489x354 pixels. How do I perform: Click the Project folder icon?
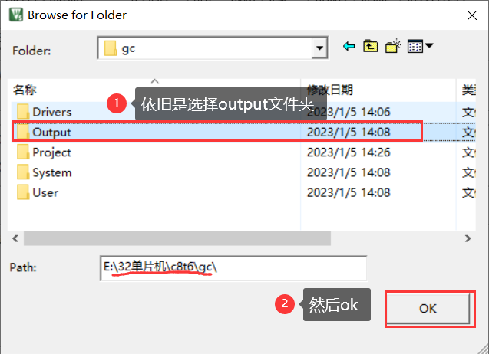click(23, 152)
